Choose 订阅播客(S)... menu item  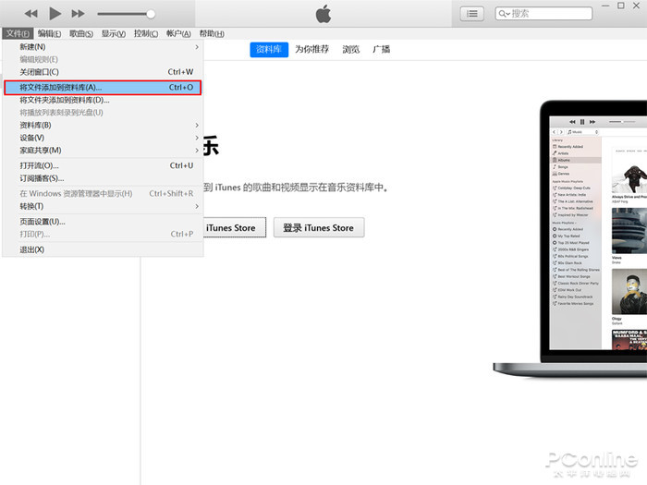click(103, 178)
